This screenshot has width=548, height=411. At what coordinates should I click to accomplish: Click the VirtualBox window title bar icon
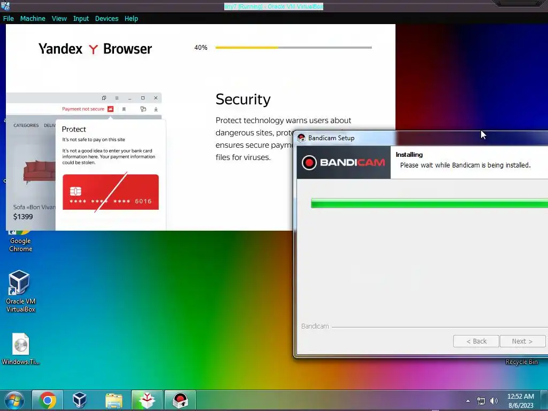(x=5, y=5)
